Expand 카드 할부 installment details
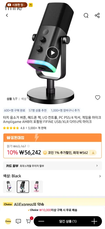Viewport: 105px width, 229px height. click(52, 166)
